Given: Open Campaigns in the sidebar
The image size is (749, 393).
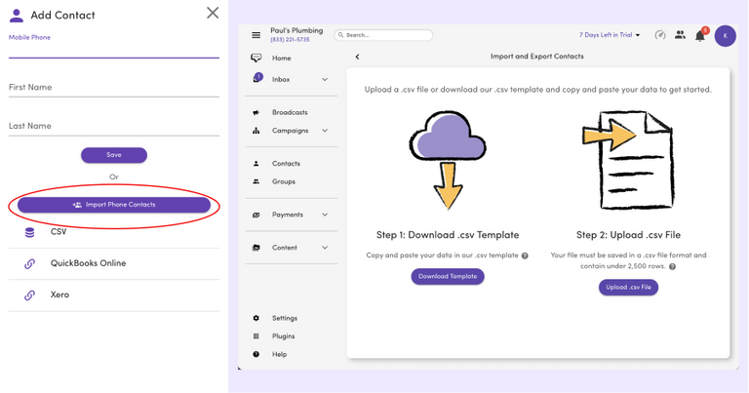Looking at the screenshot, I should (291, 131).
